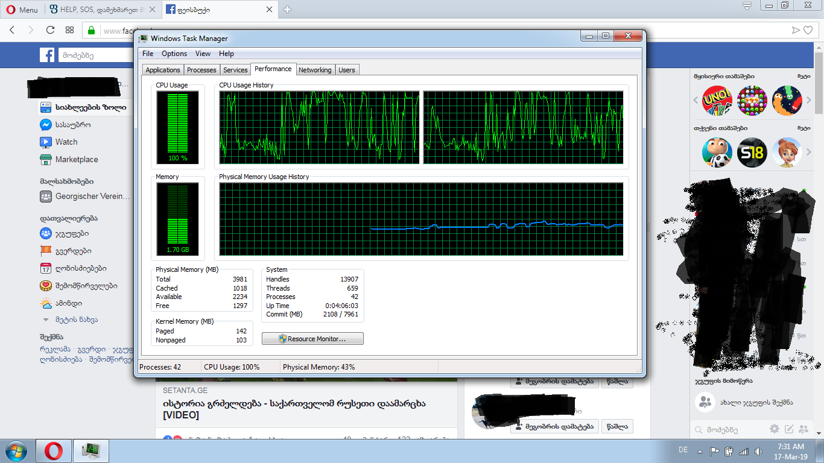Switch to Processes tab in Task Manager
Screen dimensions: 824x463
(201, 70)
